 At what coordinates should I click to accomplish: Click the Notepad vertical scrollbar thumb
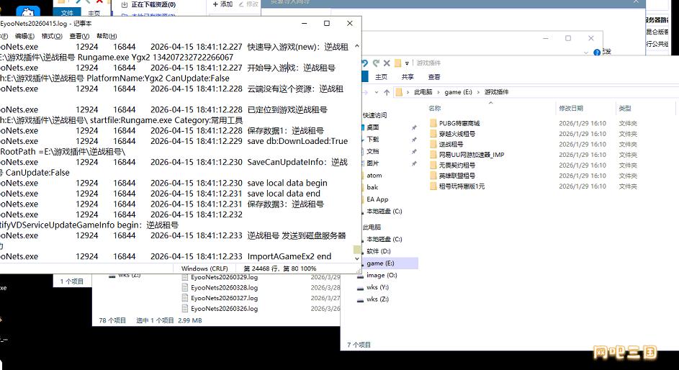click(357, 250)
